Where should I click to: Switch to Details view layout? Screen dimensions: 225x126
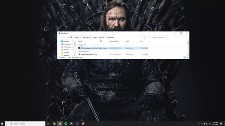point(185,57)
